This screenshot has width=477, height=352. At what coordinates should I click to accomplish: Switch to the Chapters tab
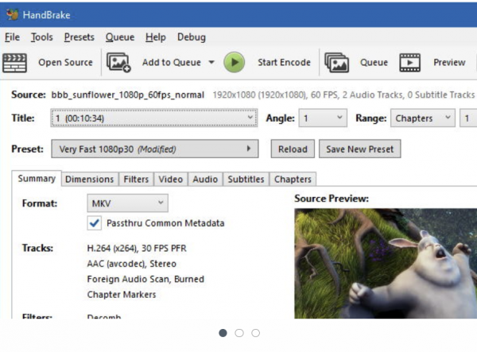tap(293, 179)
